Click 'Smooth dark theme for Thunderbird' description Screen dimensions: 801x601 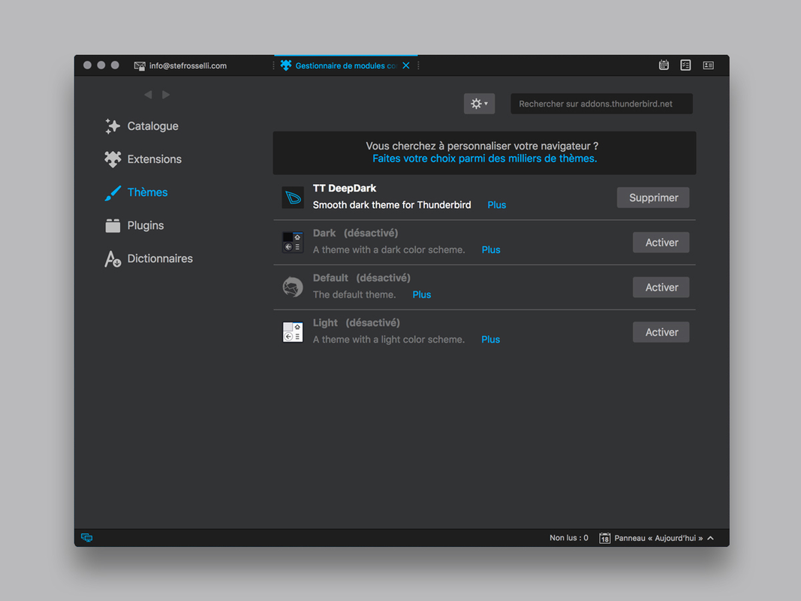[x=392, y=205]
